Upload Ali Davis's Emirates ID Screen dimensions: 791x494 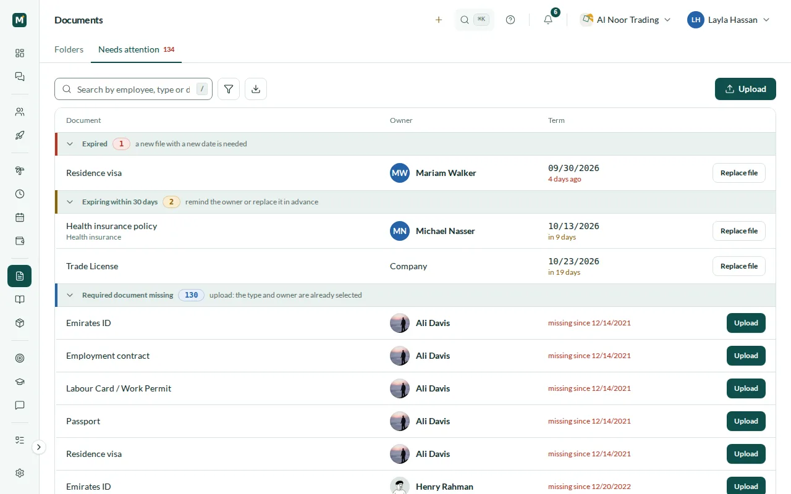(746, 323)
